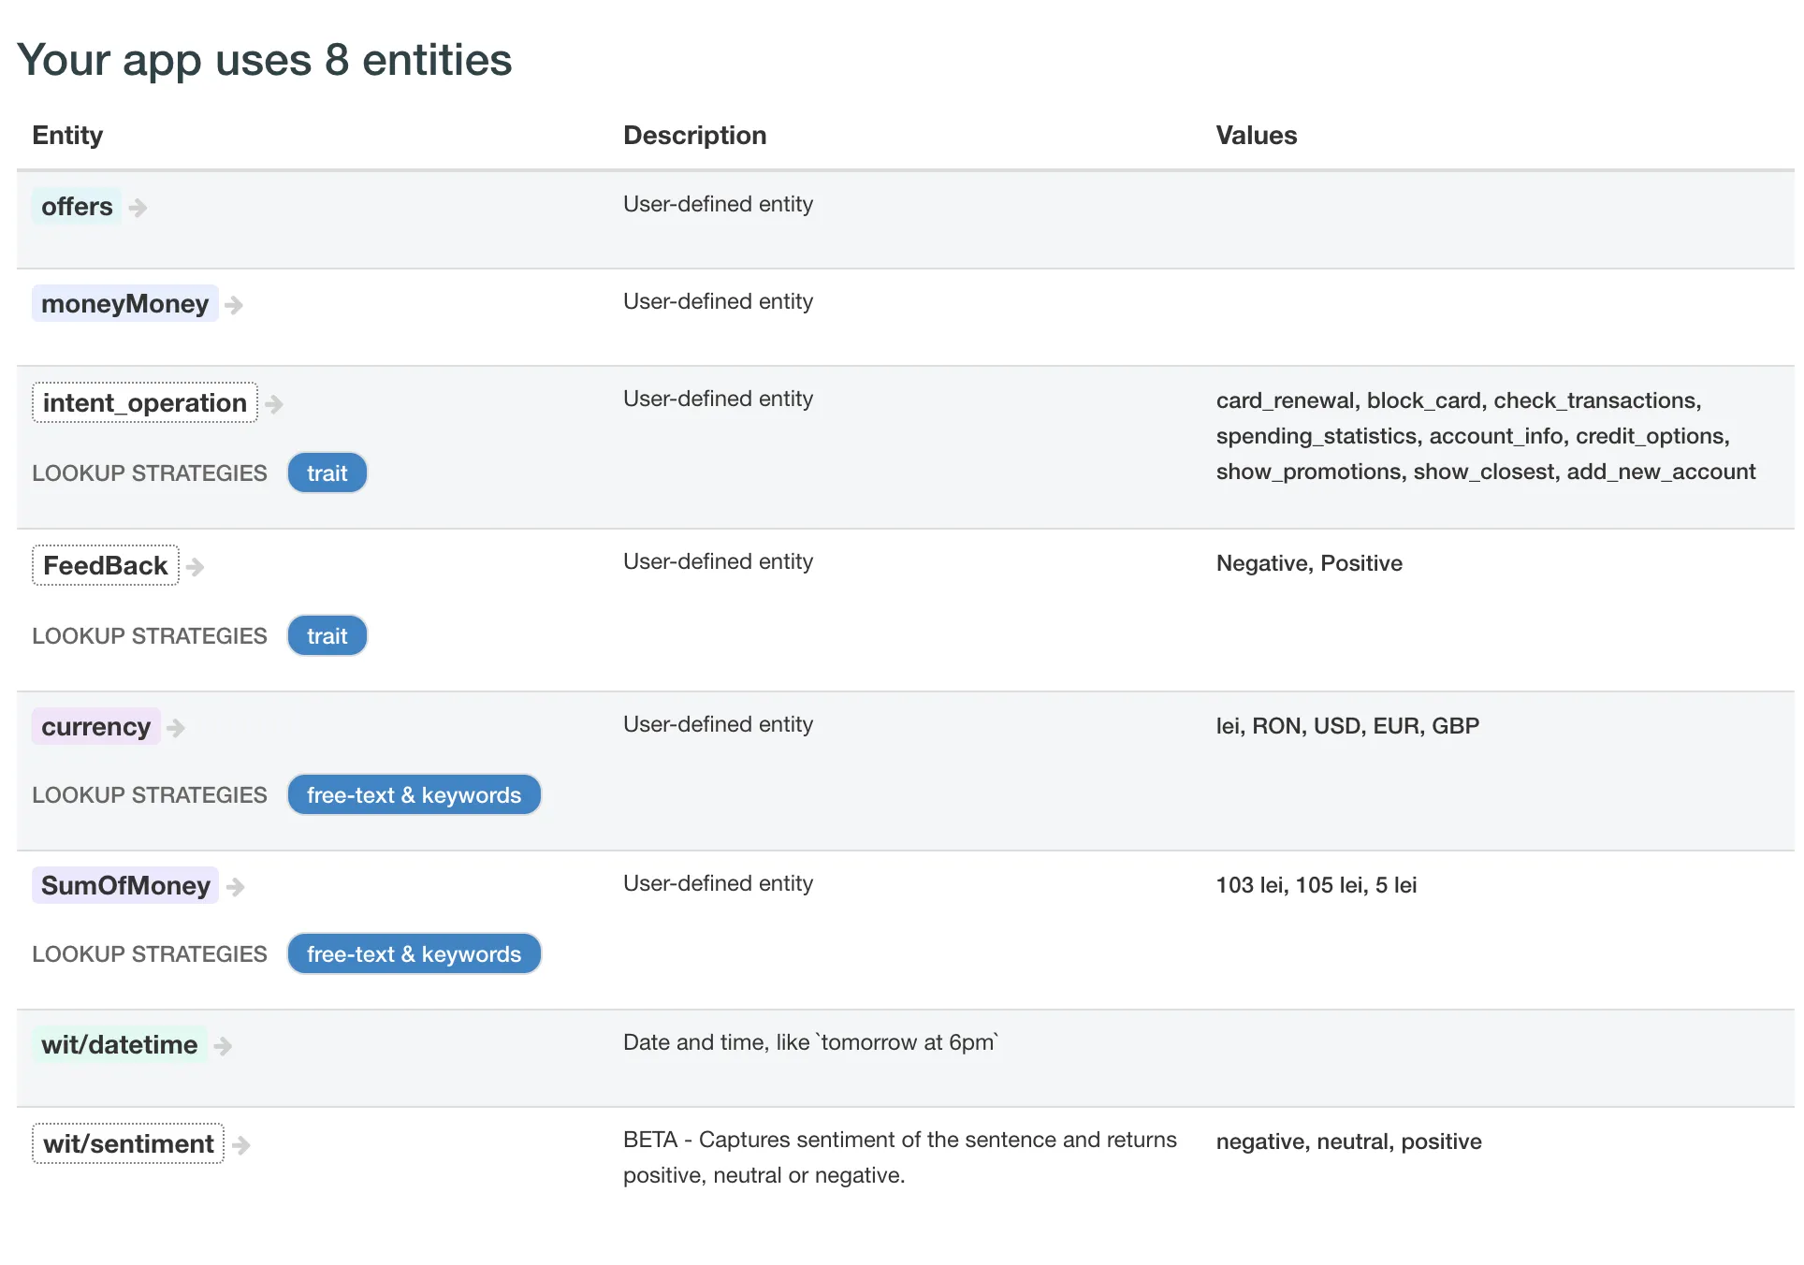Click free-text & keywords badge under currency
The width and height of the screenshot is (1804, 1265).
414,795
